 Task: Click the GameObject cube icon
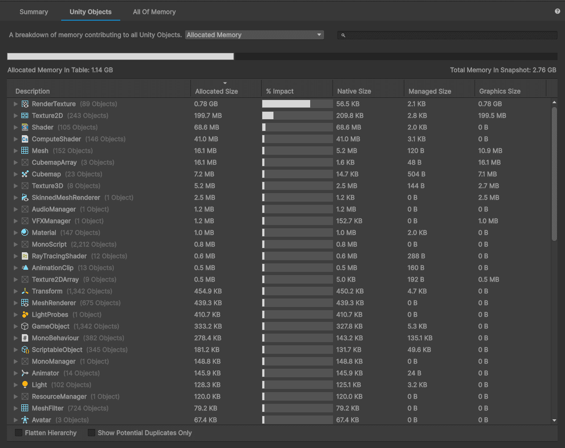25,326
